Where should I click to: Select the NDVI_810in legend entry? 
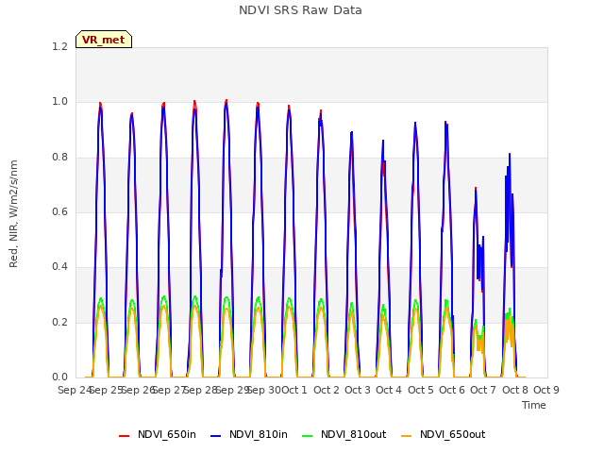pos(249,434)
